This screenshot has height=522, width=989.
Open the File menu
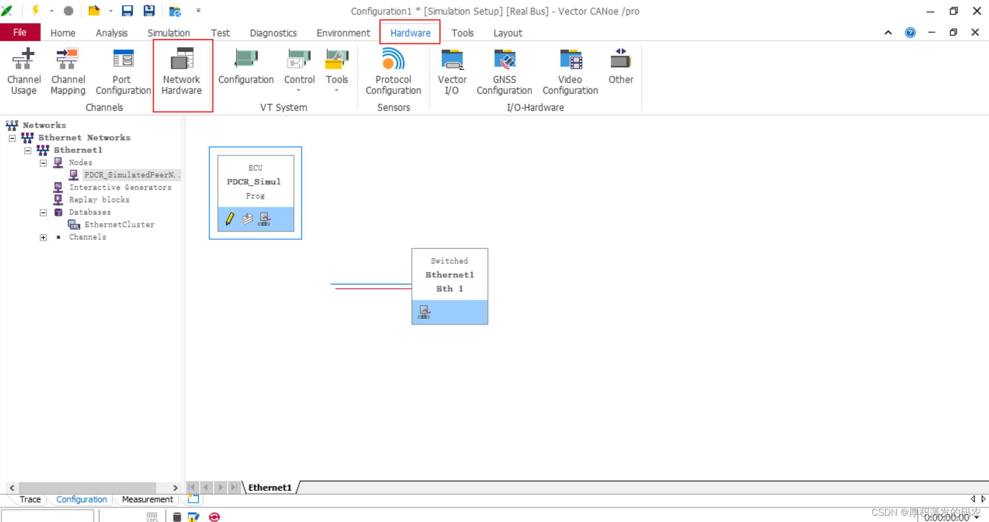[20, 32]
